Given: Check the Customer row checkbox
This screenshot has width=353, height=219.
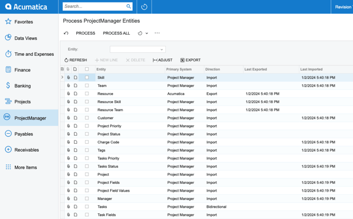Looking at the screenshot, I should (87, 118).
